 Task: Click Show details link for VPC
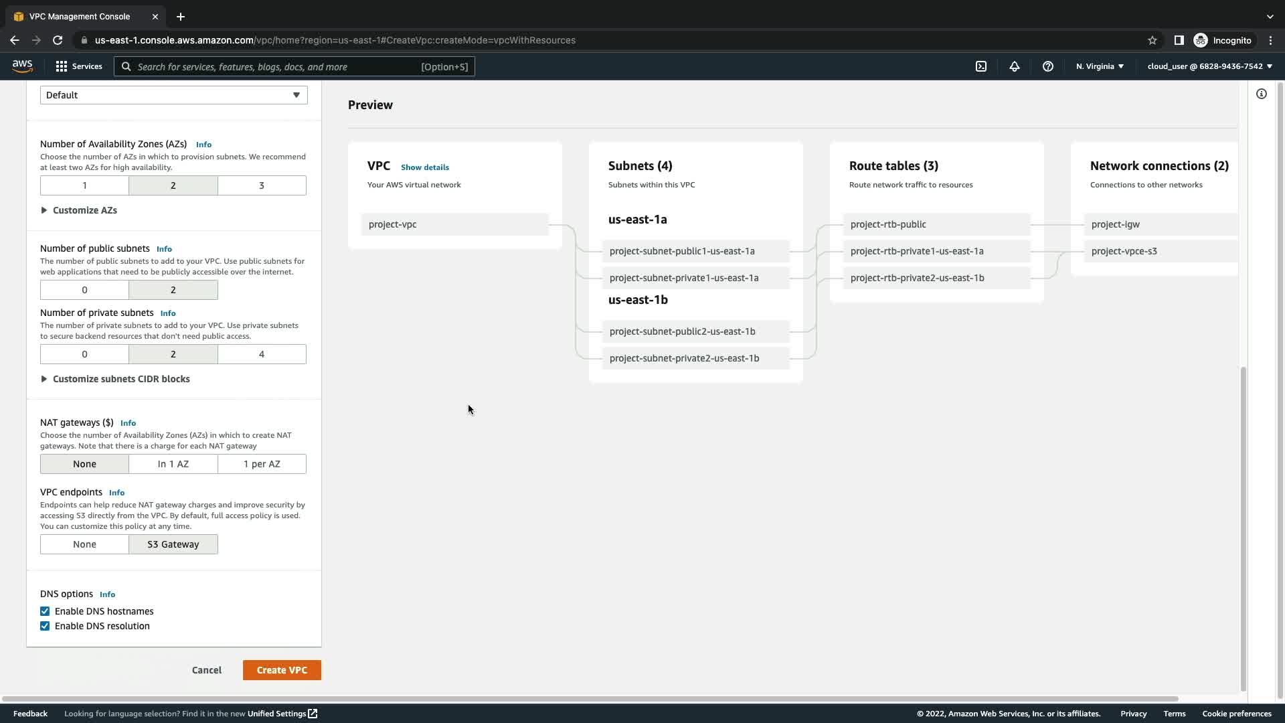click(425, 167)
